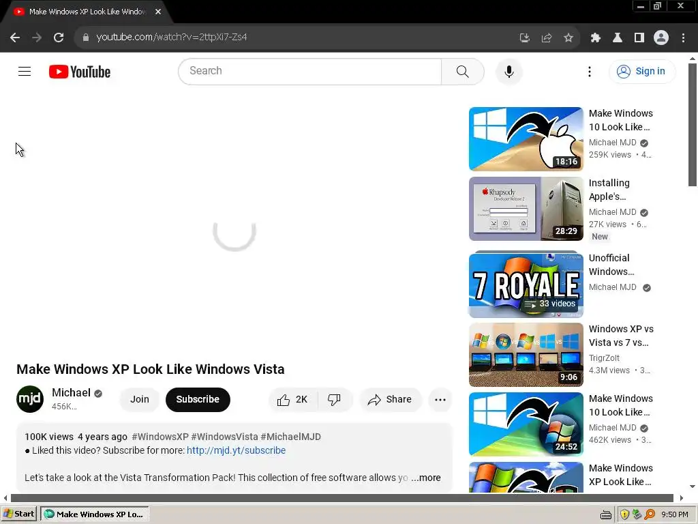Open the Windows Start button
The height and width of the screenshot is (524, 698).
click(x=19, y=514)
